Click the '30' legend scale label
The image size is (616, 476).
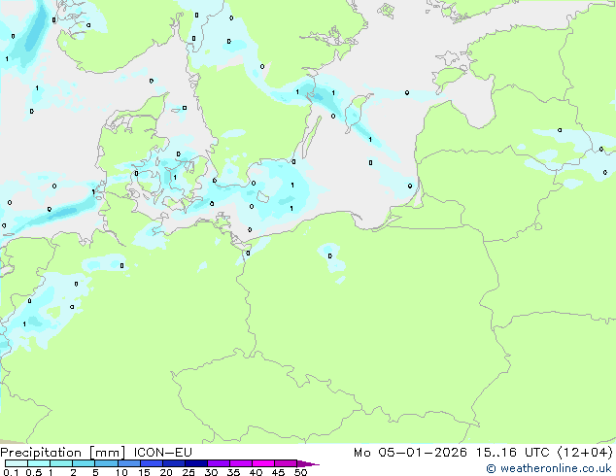tap(212, 472)
